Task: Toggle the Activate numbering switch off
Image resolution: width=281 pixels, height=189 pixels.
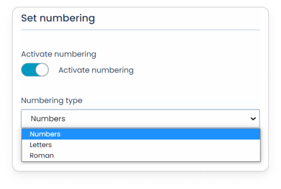Action: pyautogui.click(x=35, y=69)
